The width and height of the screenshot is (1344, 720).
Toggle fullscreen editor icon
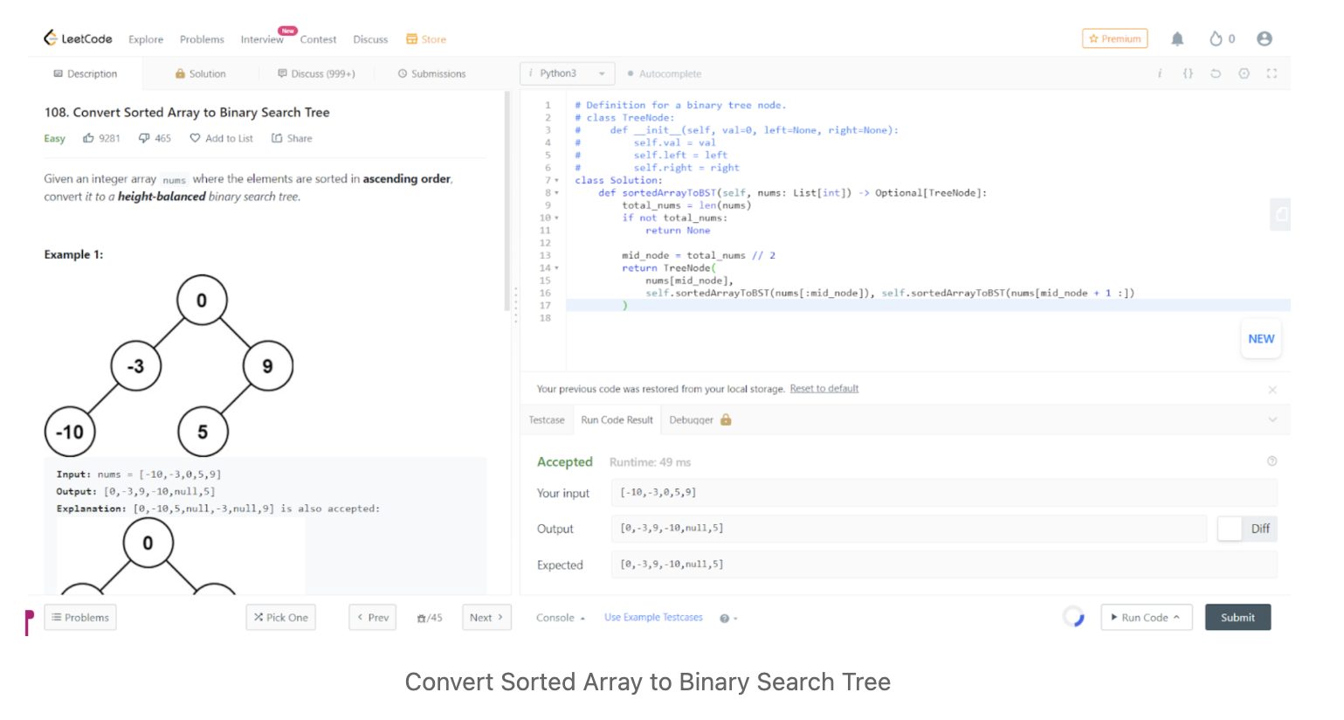coord(1272,73)
